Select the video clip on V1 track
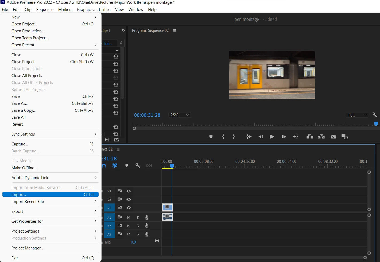The image size is (380, 262). click(x=167, y=207)
